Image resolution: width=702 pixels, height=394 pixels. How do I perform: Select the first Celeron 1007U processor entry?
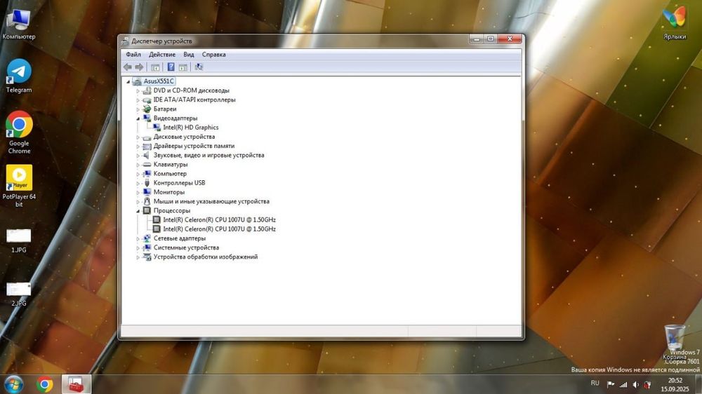coord(219,219)
